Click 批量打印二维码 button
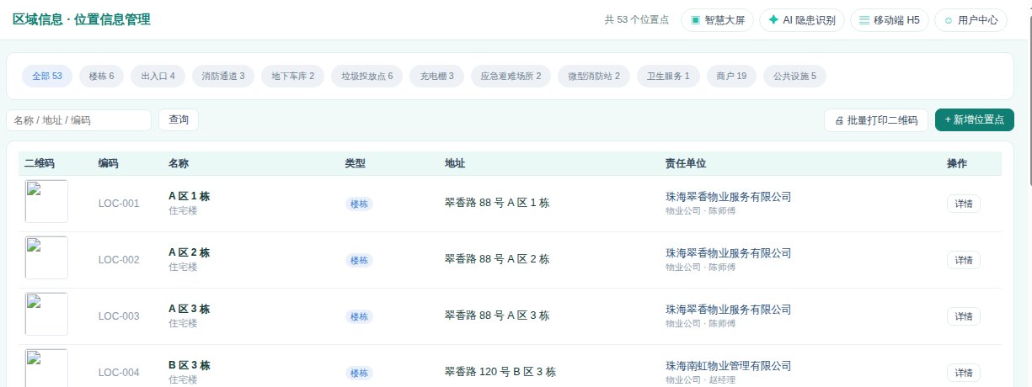This screenshot has height=387, width=1032. (876, 120)
